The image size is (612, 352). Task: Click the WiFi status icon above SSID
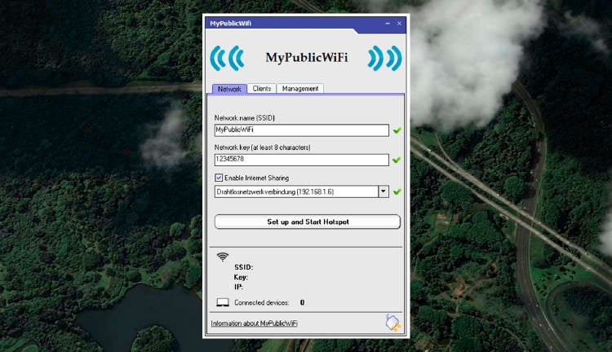pyautogui.click(x=223, y=257)
